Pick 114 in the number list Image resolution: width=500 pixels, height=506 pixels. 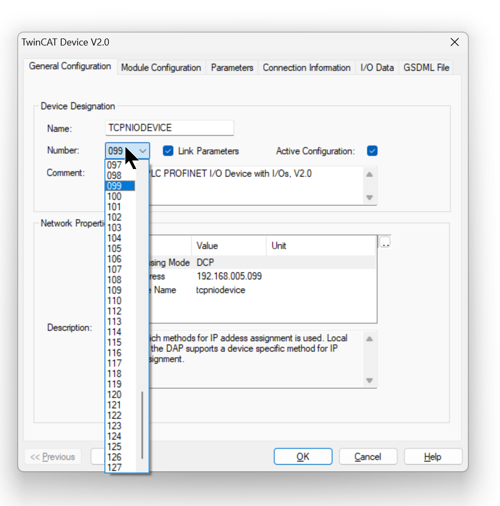point(120,332)
